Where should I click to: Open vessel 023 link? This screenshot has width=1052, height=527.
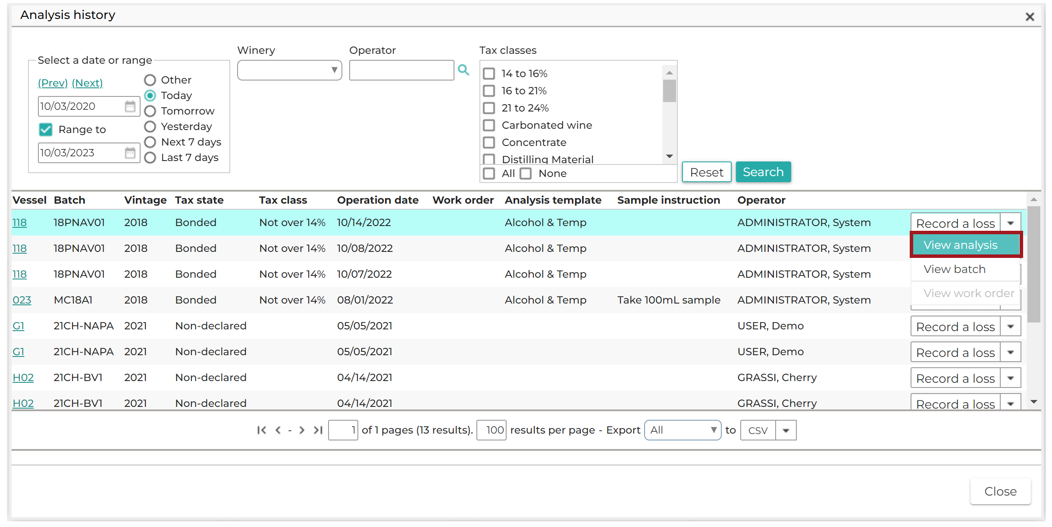tap(22, 300)
